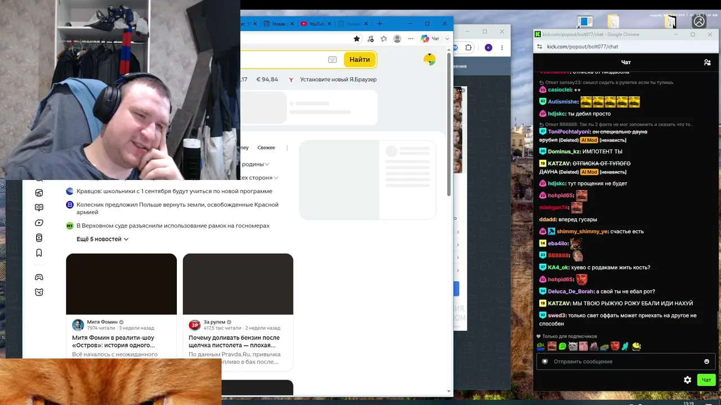Open the browser profile icon
The image size is (721, 405).
(x=397, y=39)
